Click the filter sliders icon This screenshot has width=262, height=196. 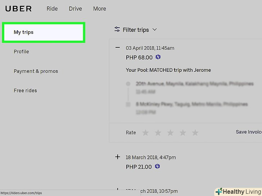tap(117, 29)
